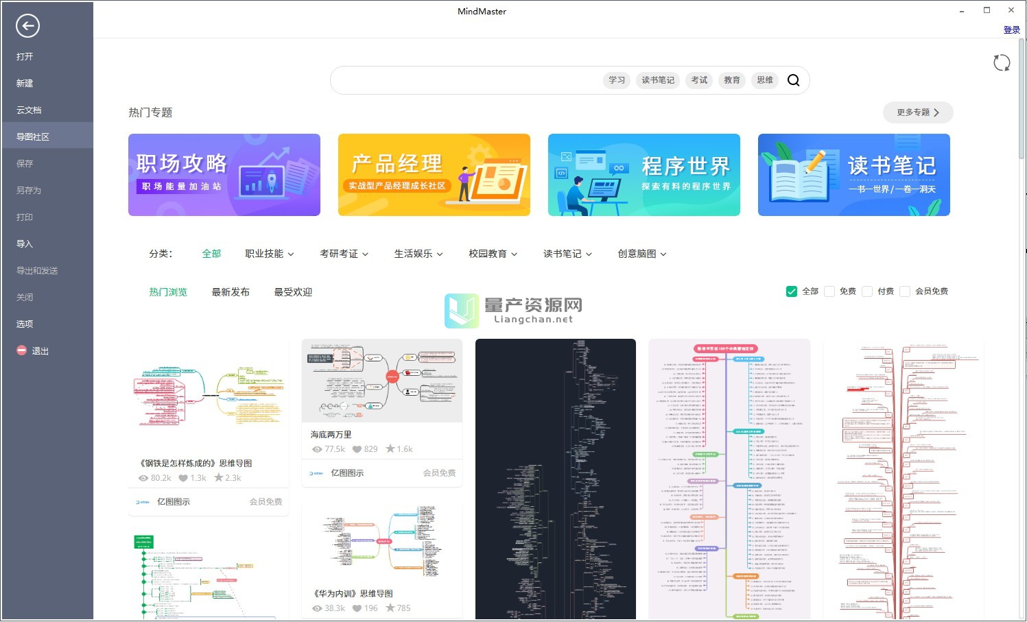
Task: Click 亿图图示 author logo under 海底两万里
Action: (x=316, y=473)
